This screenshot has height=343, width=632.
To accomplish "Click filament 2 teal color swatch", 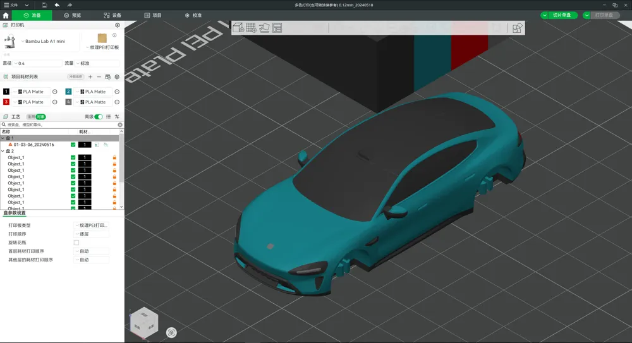I will tap(68, 92).
